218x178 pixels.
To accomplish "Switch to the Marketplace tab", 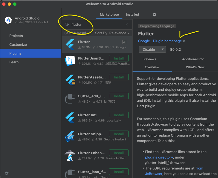I will [x=109, y=15].
